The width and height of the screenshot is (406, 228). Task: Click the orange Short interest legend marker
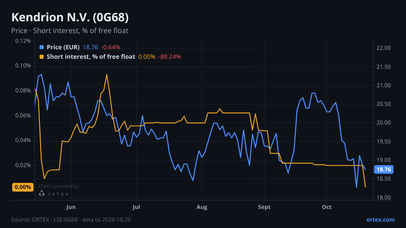pyautogui.click(x=42, y=57)
